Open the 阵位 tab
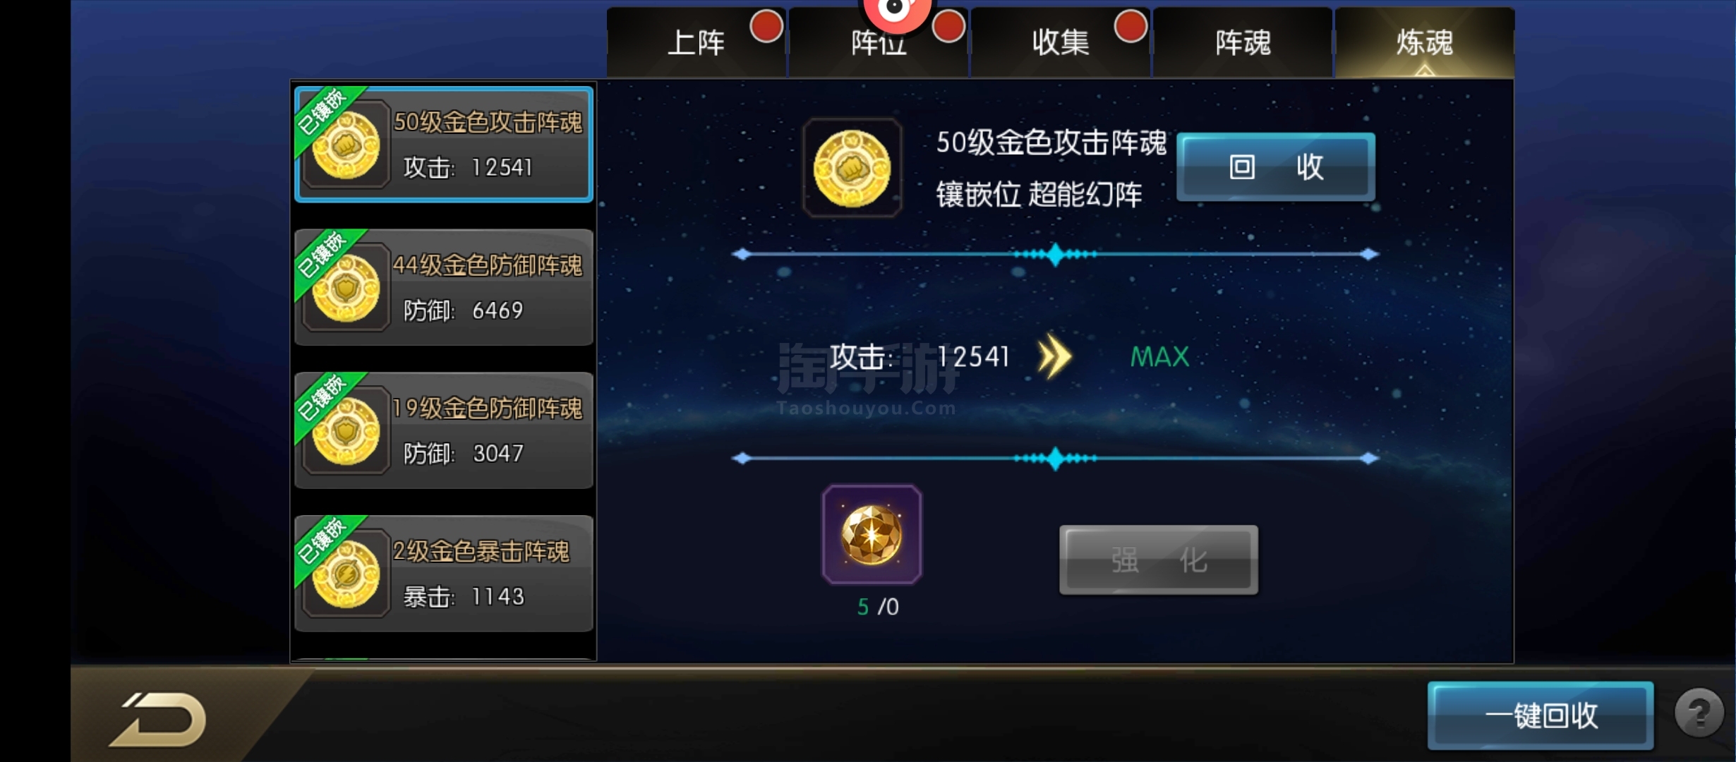 pos(878,42)
